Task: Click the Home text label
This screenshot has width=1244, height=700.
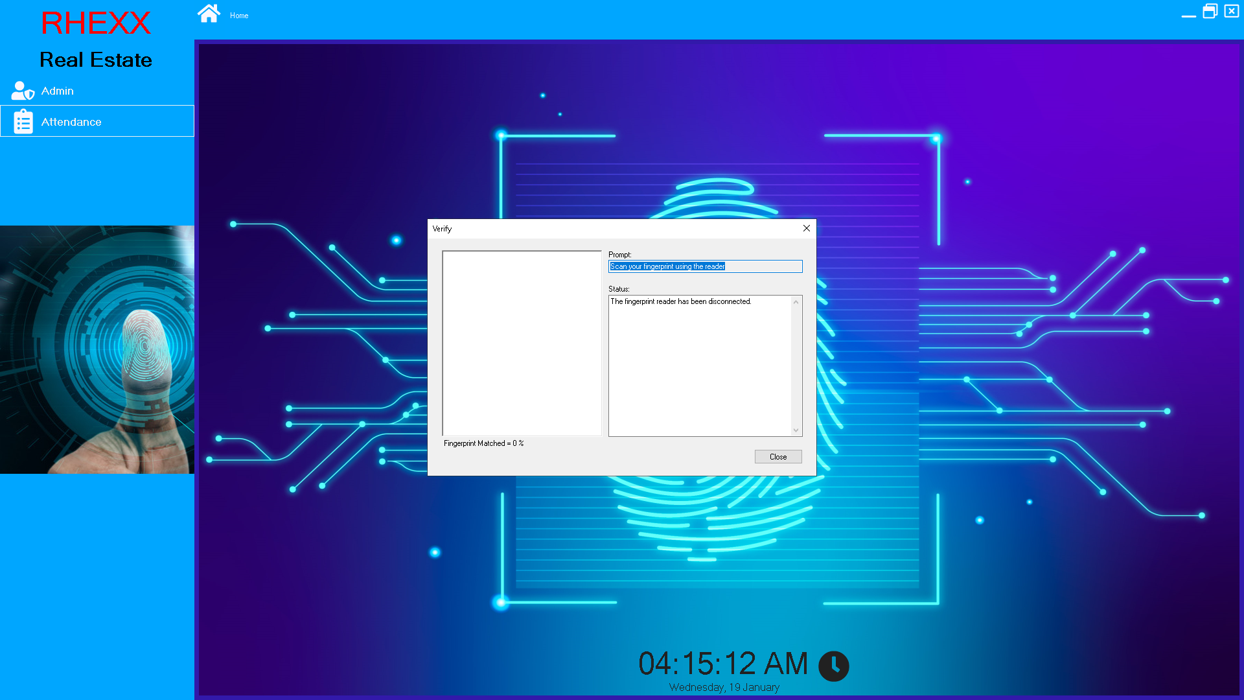Action: point(239,16)
